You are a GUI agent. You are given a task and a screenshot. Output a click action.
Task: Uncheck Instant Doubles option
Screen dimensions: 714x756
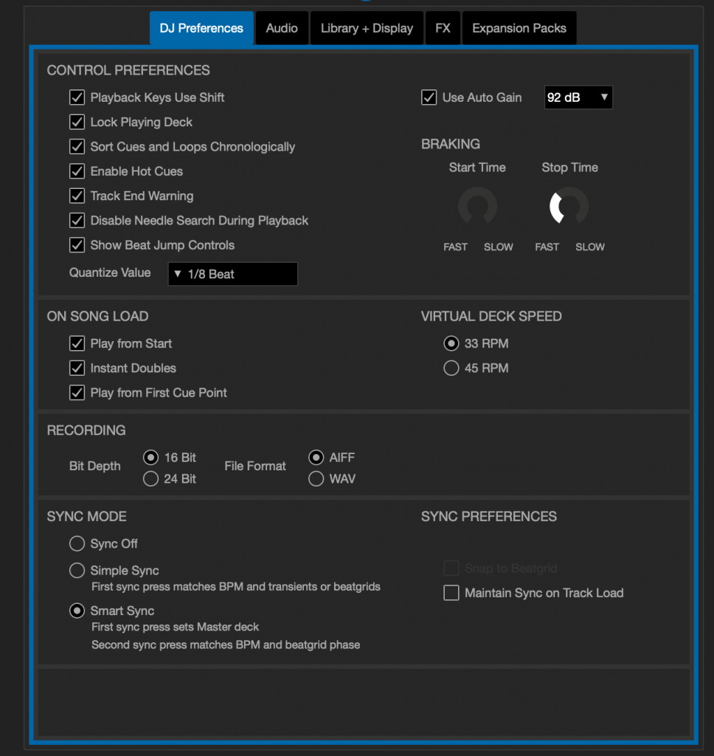tap(77, 368)
